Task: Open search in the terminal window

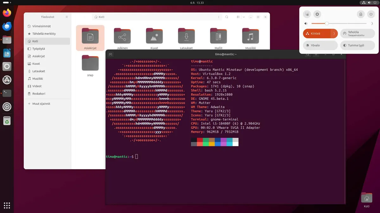Action: pyautogui.click(x=307, y=54)
